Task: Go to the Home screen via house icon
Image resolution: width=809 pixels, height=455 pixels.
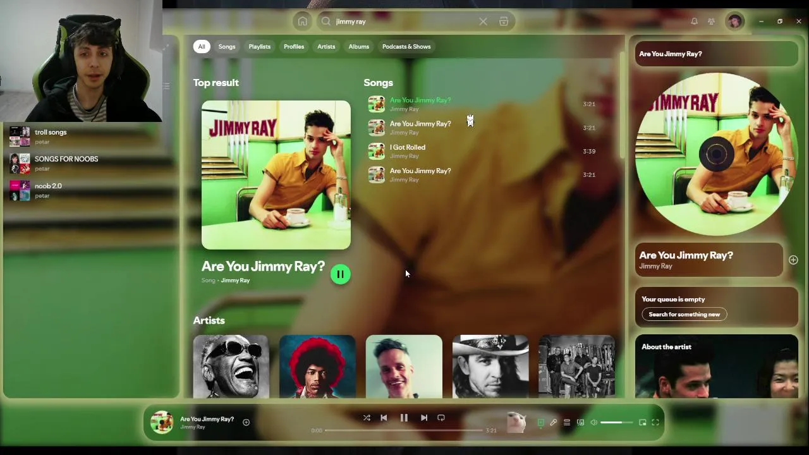Action: (302, 21)
